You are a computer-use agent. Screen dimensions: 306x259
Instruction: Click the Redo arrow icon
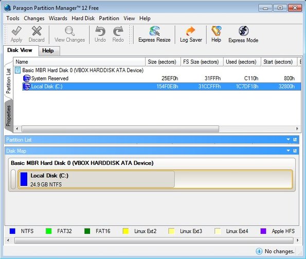pyautogui.click(x=118, y=31)
